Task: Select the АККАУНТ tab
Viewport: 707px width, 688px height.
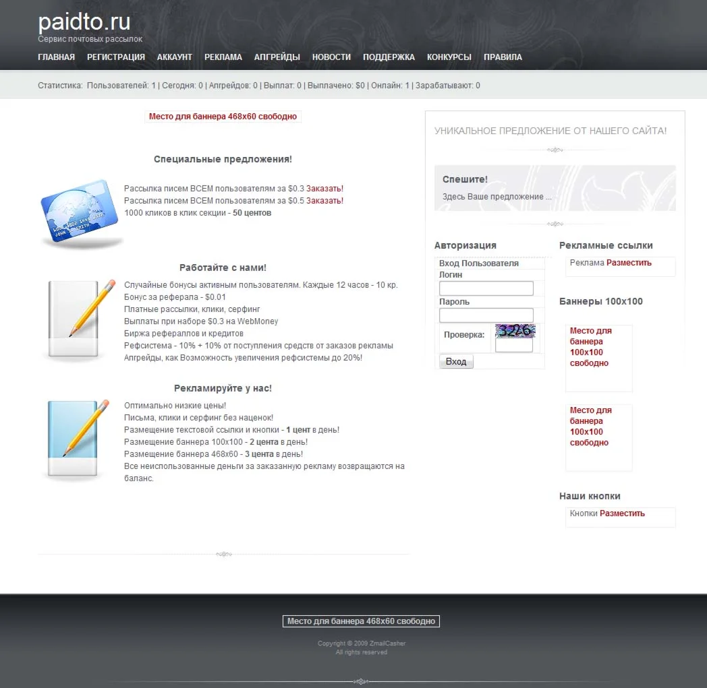Action: [175, 57]
